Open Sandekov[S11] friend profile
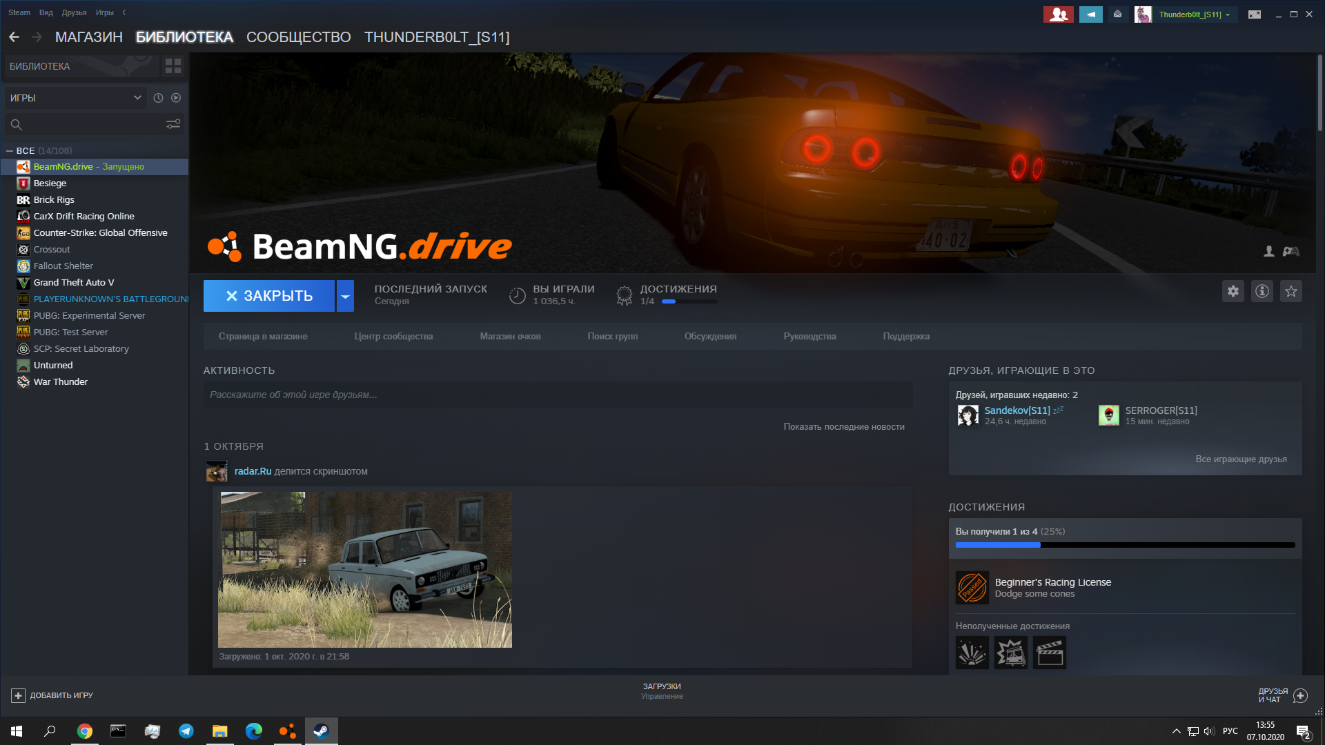Image resolution: width=1325 pixels, height=745 pixels. tap(1017, 410)
